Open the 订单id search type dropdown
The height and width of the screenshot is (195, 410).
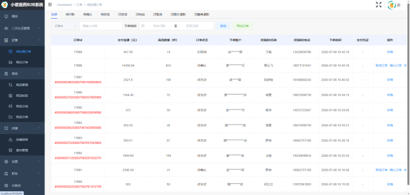[65, 26]
